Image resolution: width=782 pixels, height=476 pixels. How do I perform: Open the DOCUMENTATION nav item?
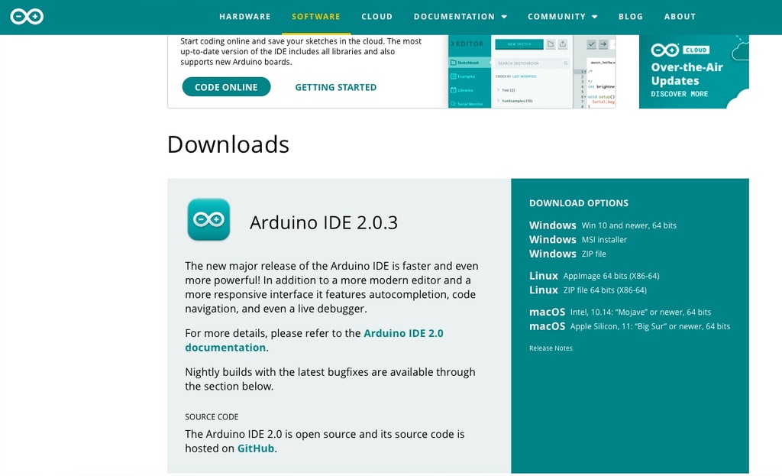tap(454, 17)
